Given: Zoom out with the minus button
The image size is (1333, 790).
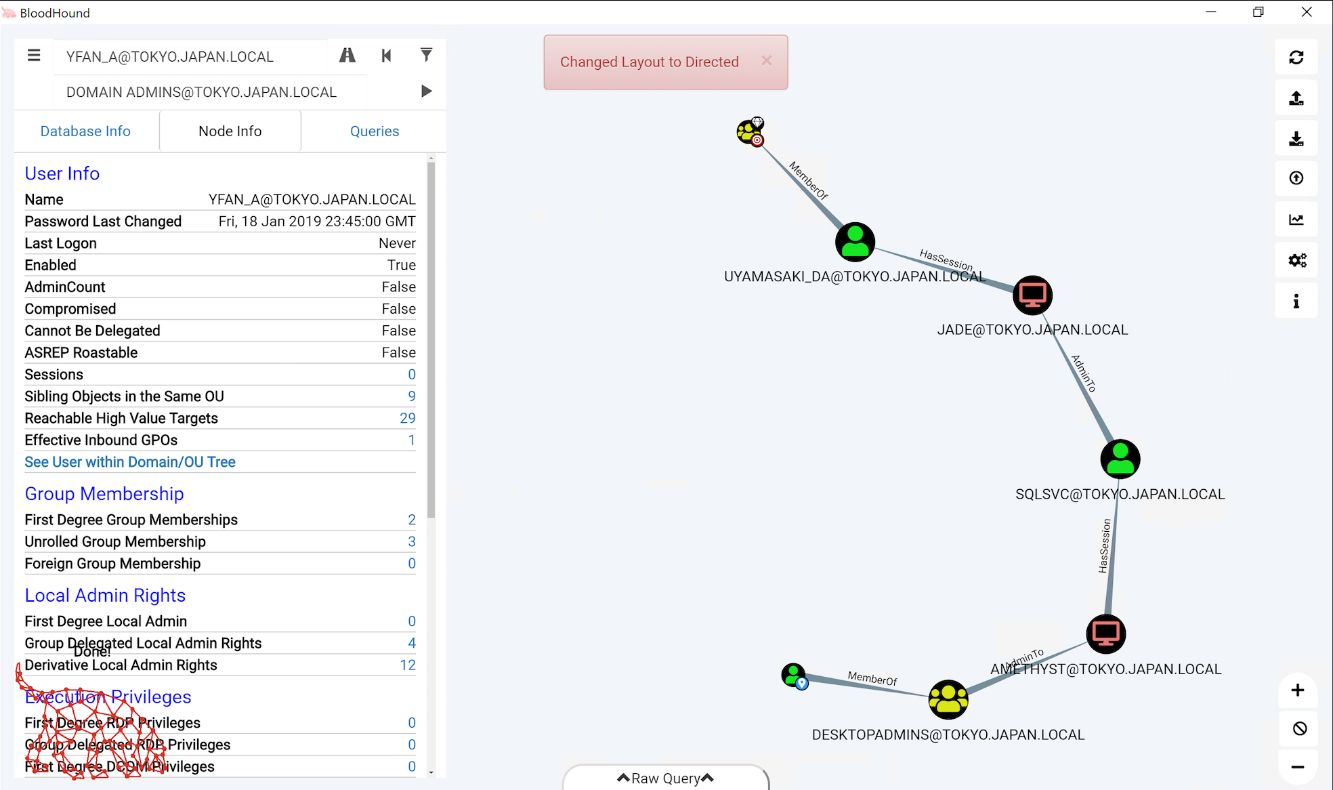Looking at the screenshot, I should coord(1297,767).
